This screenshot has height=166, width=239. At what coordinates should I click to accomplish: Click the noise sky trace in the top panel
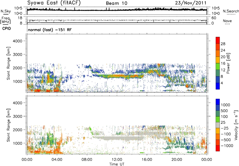(x=117, y=10)
